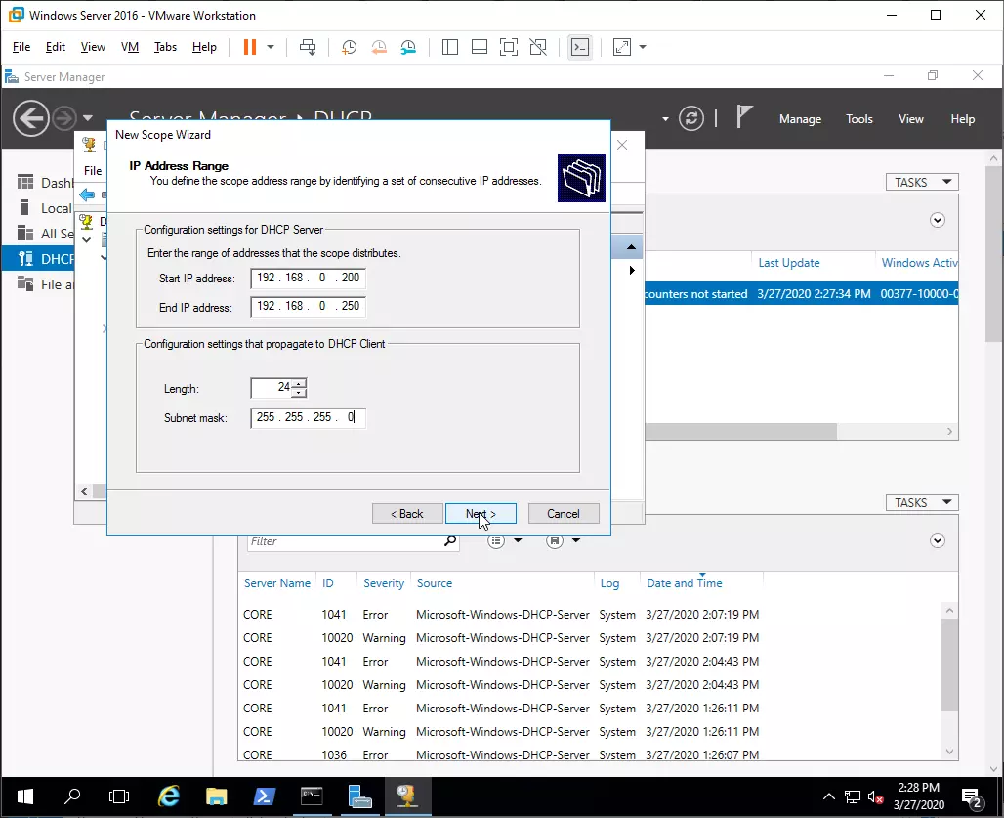
Task: Enter full screen mode icon in VMware
Action: coord(509,47)
